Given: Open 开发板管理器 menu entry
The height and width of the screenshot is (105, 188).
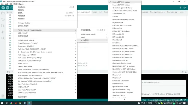Looking at the screenshot, I should pyautogui.click(x=92, y=30).
